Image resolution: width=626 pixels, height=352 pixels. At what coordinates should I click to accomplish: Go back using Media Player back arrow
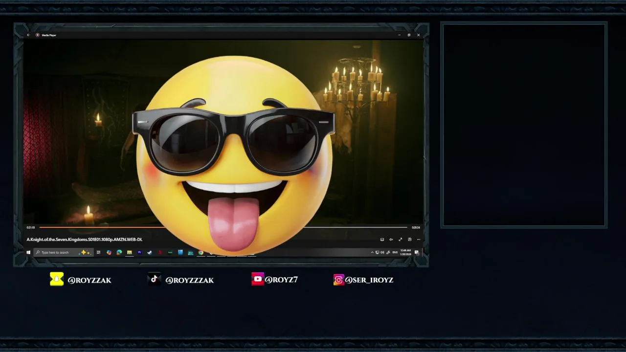tap(28, 35)
